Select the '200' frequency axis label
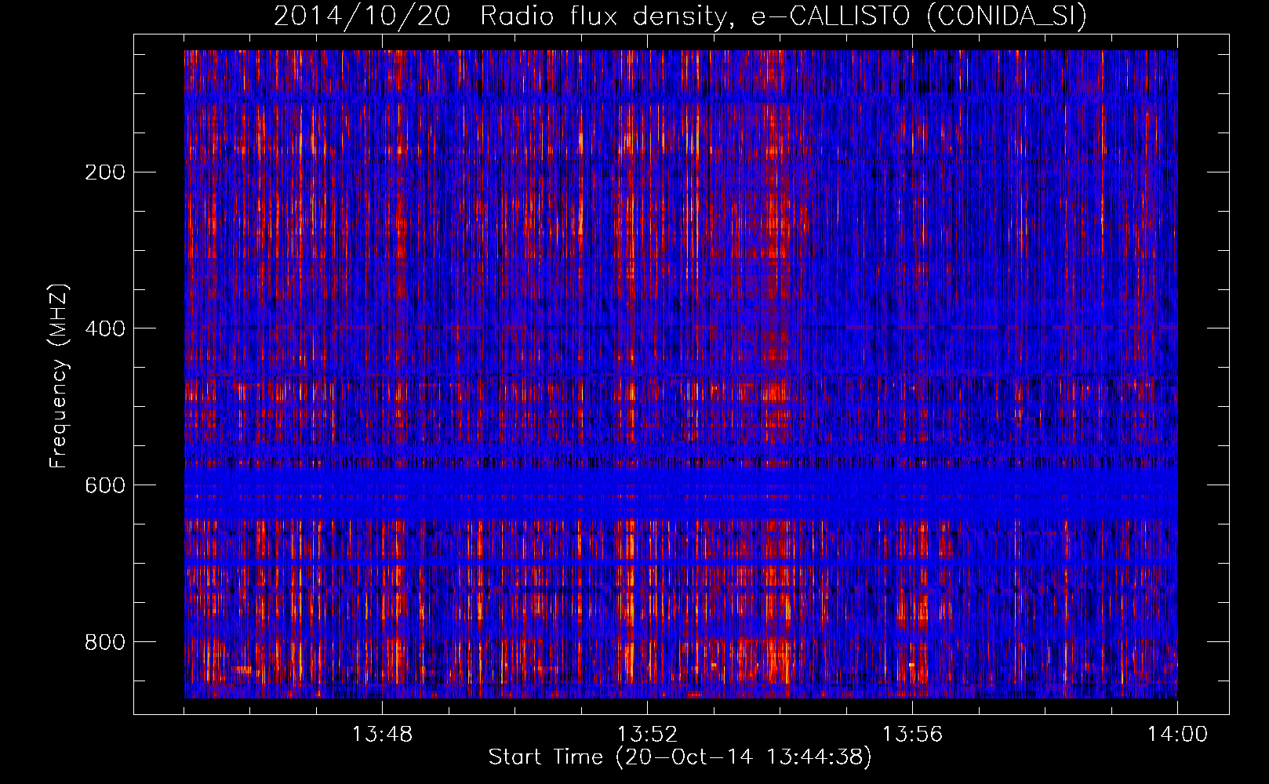The height and width of the screenshot is (784, 1269). click(x=104, y=172)
